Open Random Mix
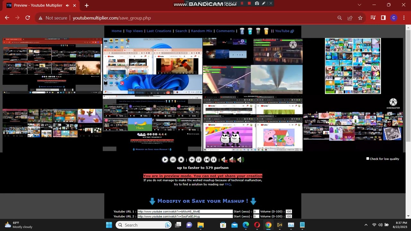The width and height of the screenshot is (411, 231). 202,31
